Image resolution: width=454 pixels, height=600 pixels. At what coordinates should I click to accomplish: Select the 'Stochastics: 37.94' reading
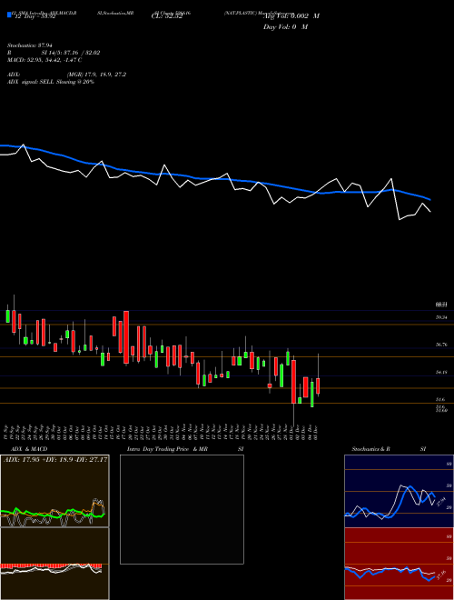29,45
